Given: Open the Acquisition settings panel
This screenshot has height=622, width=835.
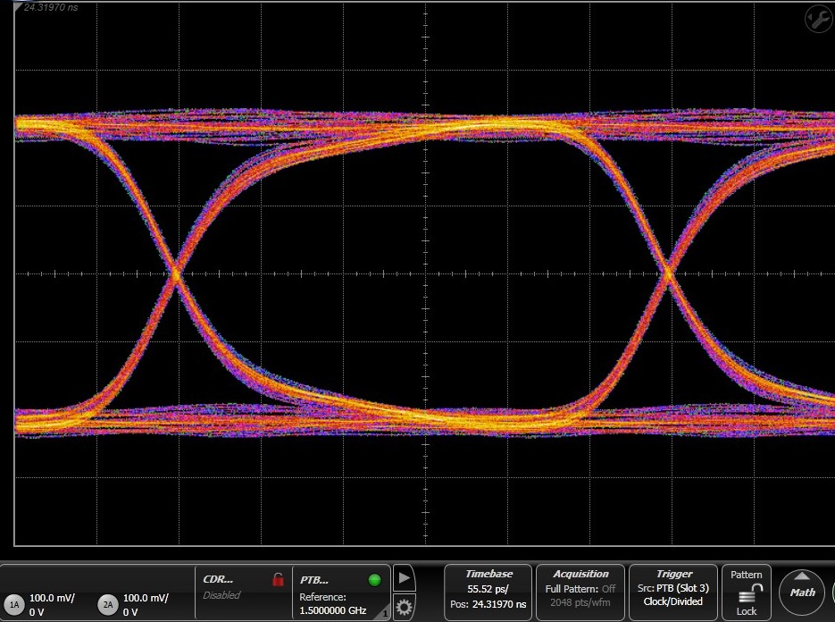Looking at the screenshot, I should (580, 592).
